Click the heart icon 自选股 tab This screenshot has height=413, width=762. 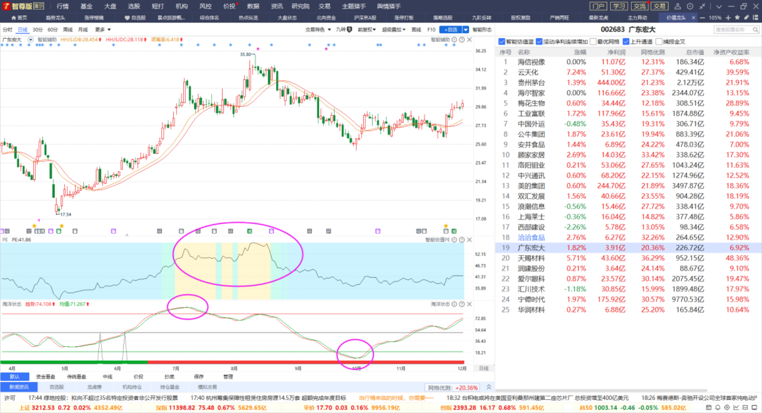tap(135, 18)
